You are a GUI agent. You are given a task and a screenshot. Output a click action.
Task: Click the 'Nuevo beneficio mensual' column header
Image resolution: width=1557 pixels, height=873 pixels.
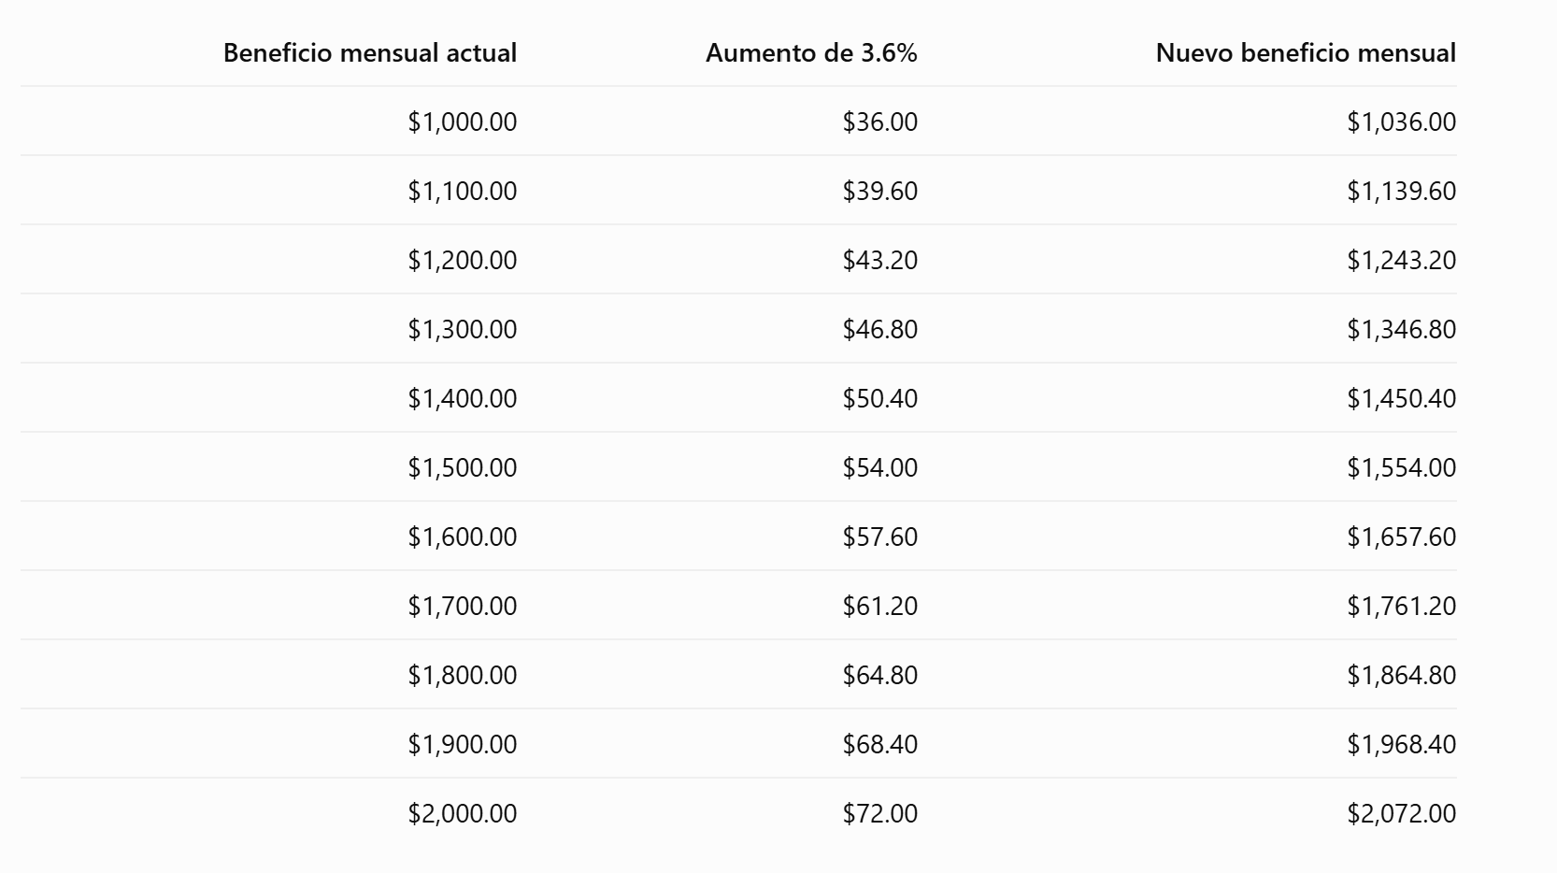pyautogui.click(x=1306, y=52)
